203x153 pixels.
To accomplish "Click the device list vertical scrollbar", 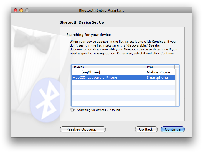I will pyautogui.click(x=177, y=88).
